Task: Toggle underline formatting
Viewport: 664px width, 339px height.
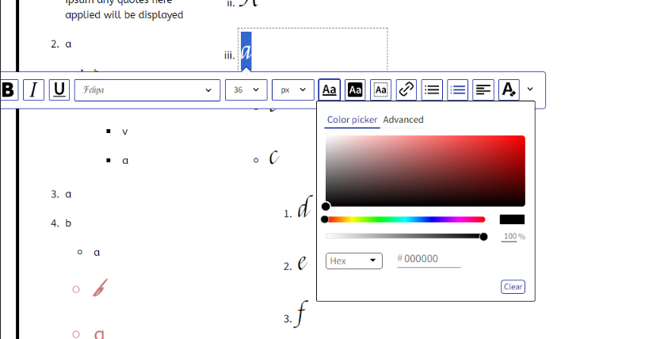Action: coord(59,90)
